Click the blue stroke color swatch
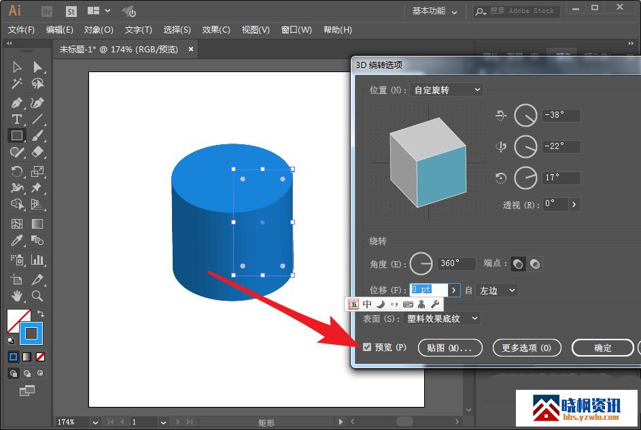Screen dimensions: 641x430 pos(31,333)
